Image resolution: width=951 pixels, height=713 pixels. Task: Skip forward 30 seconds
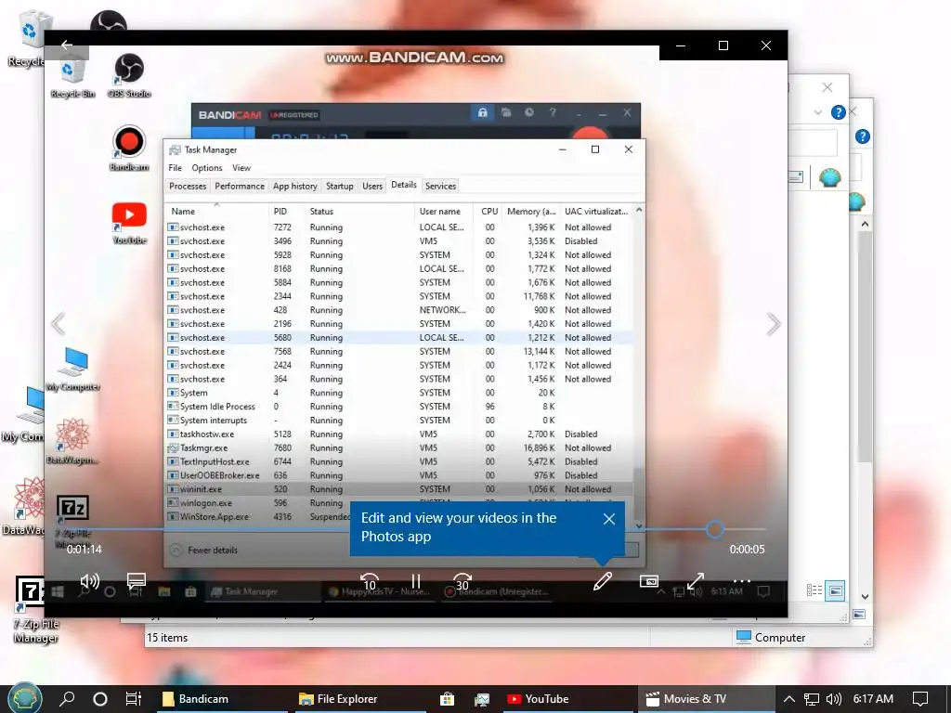coord(462,582)
